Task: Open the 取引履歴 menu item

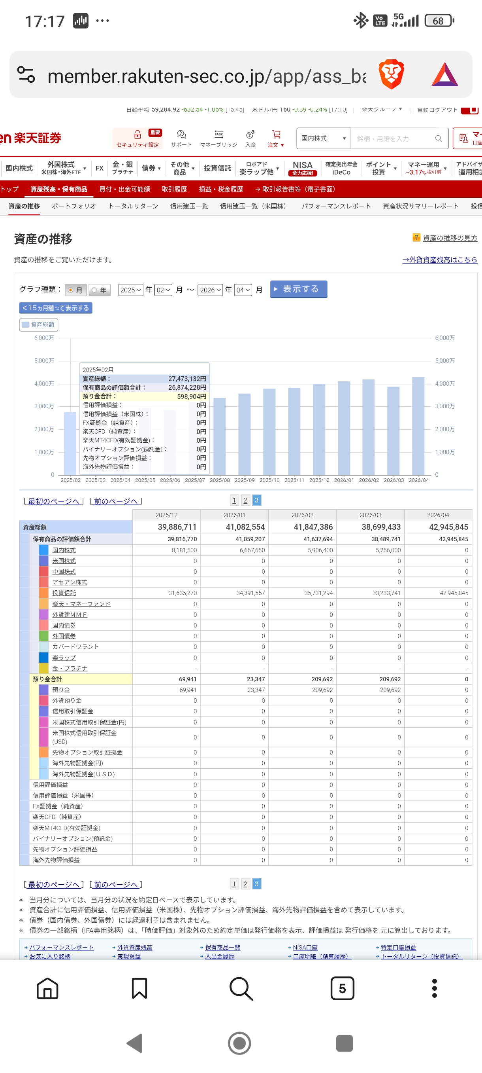Action: pos(174,189)
